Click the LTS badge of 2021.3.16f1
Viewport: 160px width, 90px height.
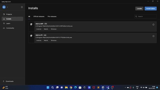point(45,24)
